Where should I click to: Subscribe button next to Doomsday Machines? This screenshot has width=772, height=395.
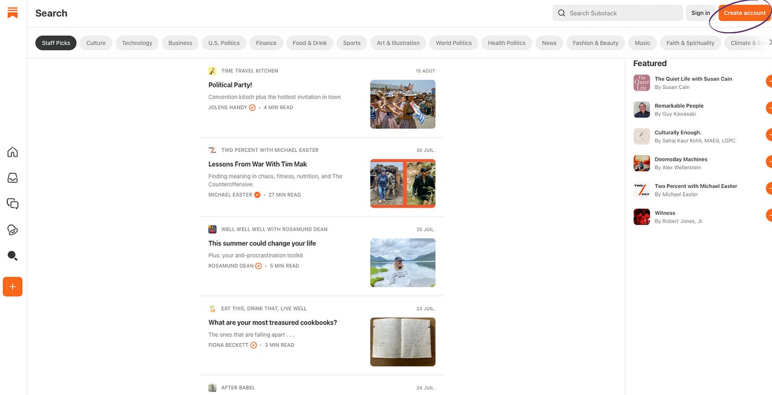click(x=769, y=161)
